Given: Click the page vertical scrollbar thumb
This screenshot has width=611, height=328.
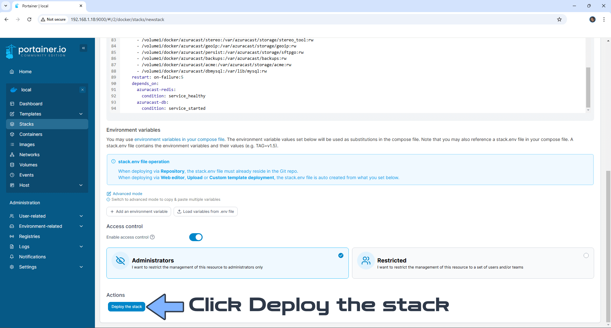Looking at the screenshot, I should coord(608,247).
